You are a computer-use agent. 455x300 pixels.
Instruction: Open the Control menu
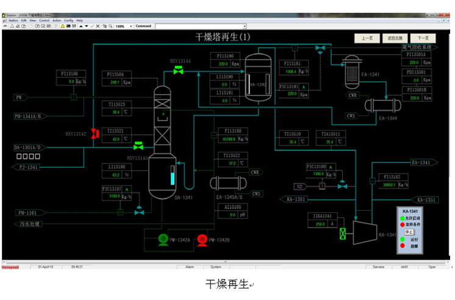pos(44,21)
